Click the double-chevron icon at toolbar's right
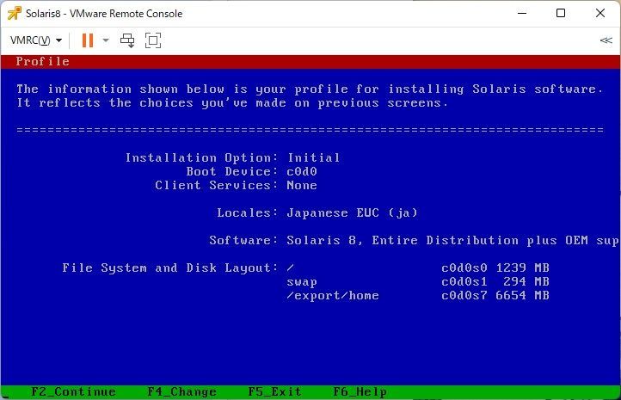 (606, 40)
